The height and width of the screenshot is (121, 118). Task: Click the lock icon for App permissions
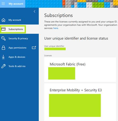click(x=3, y=48)
